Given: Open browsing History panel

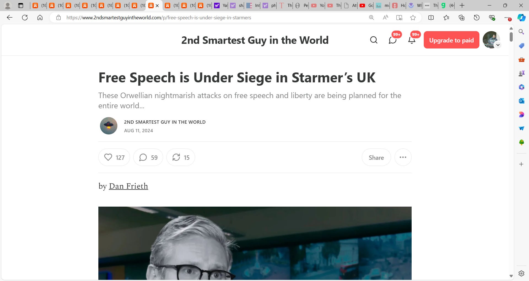Looking at the screenshot, I should pos(477,18).
